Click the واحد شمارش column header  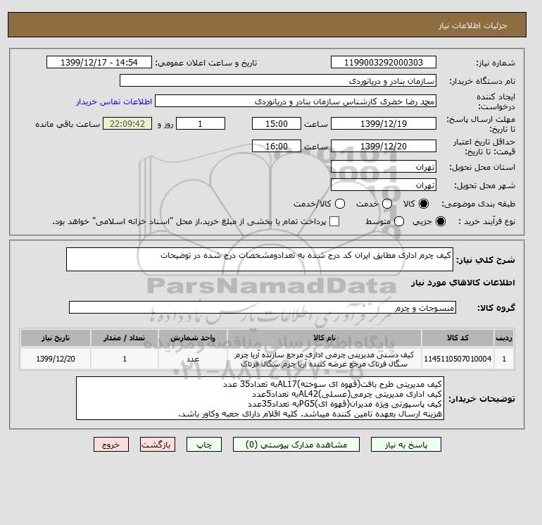[x=193, y=338]
